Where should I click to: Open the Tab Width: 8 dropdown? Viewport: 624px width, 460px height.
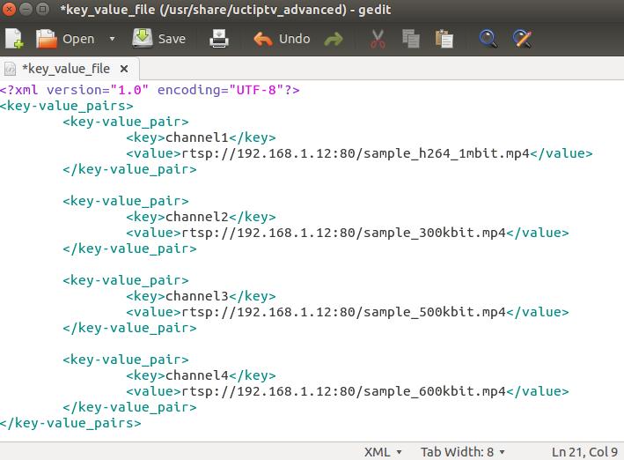pos(462,452)
